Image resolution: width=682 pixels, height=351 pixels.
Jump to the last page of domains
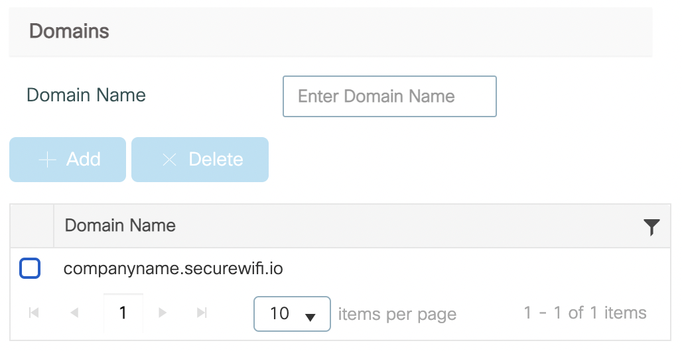(x=202, y=313)
